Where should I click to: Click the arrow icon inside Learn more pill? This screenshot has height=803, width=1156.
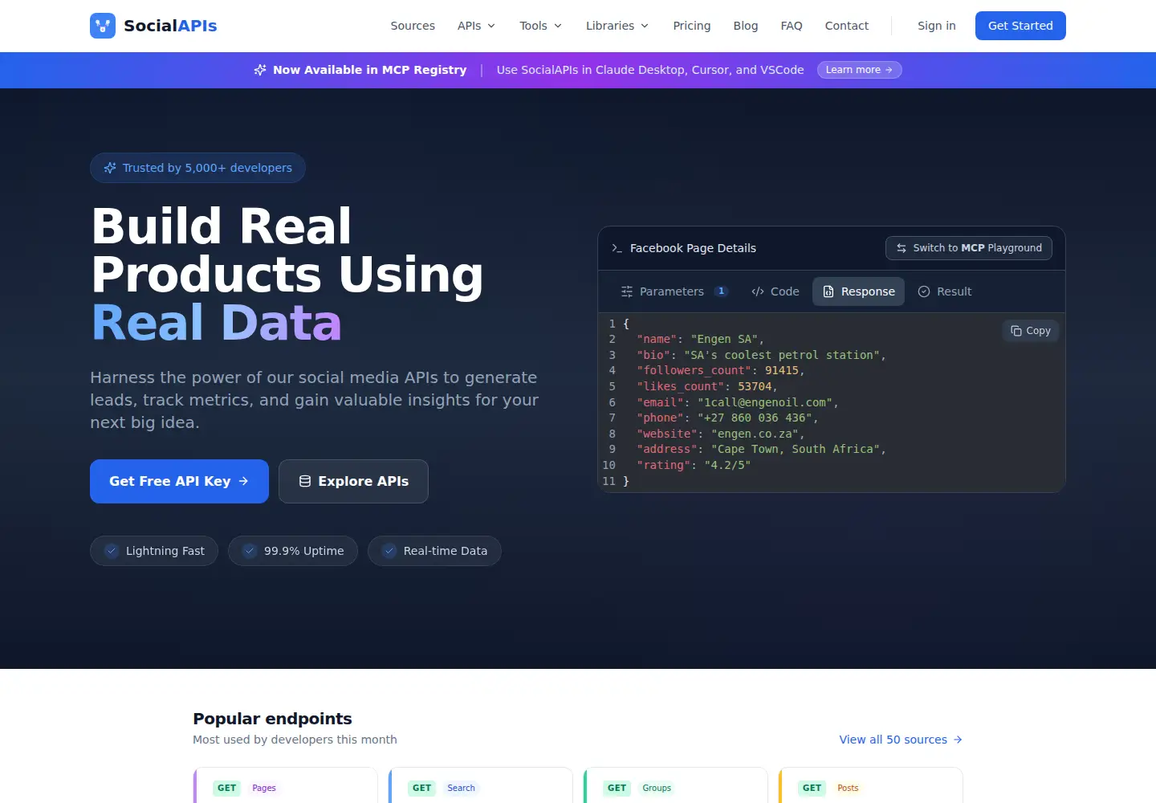coord(889,70)
